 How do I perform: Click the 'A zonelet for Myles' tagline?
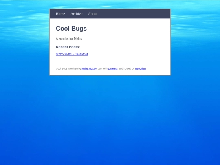[x=69, y=39]
